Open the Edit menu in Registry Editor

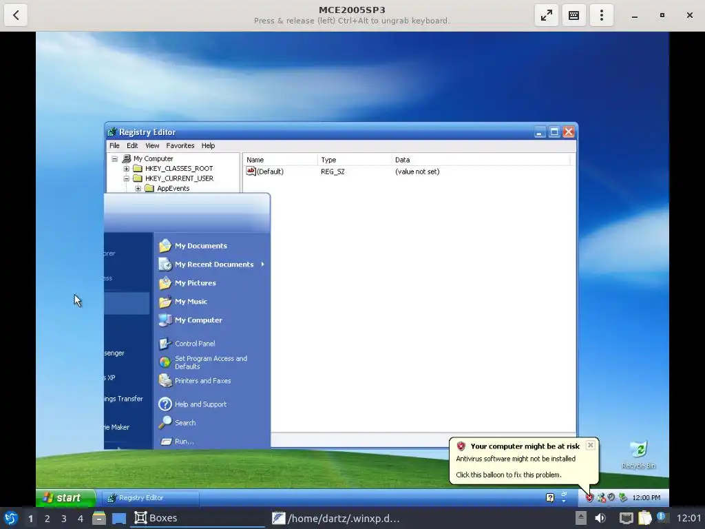[132, 146]
